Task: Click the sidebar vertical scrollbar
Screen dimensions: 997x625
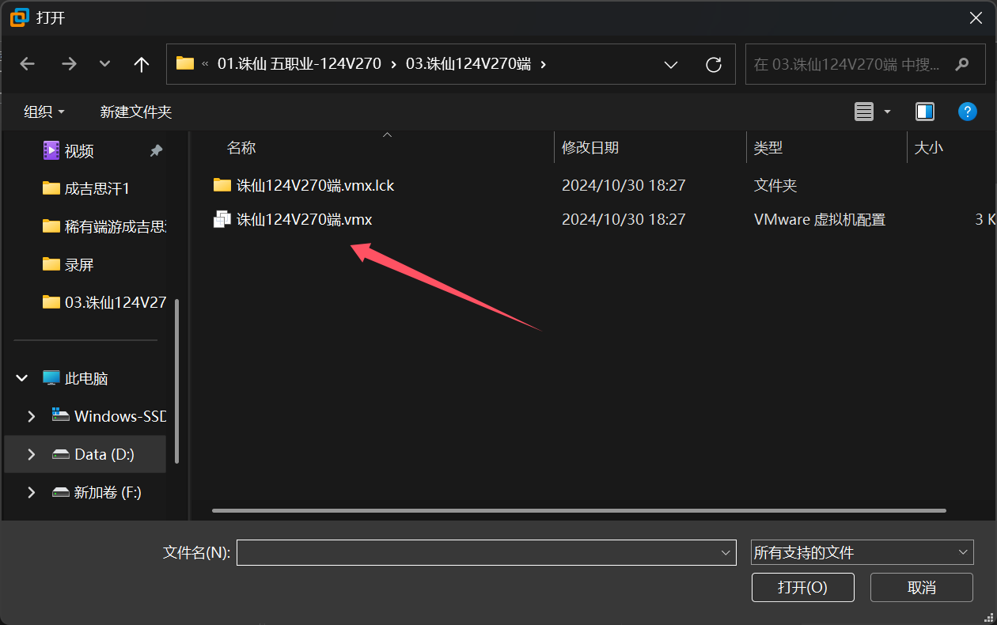Action: (176, 381)
